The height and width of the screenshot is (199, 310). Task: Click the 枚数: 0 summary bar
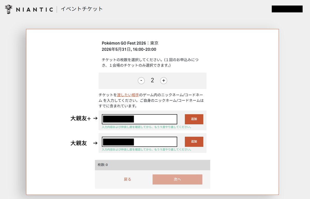click(x=153, y=165)
